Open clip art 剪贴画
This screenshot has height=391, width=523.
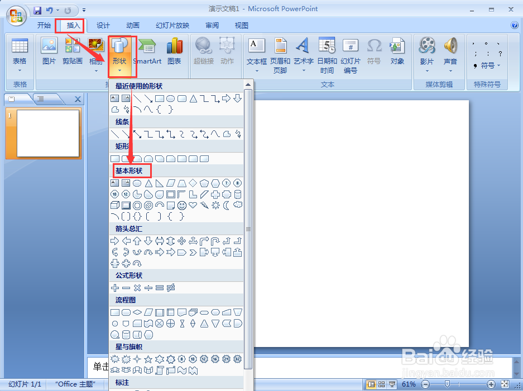pos(73,52)
